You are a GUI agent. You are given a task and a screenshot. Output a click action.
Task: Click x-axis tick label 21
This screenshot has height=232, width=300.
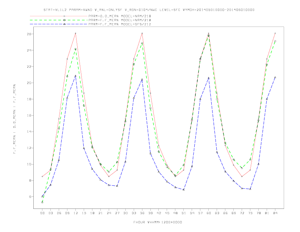pyautogui.click(x=100, y=213)
